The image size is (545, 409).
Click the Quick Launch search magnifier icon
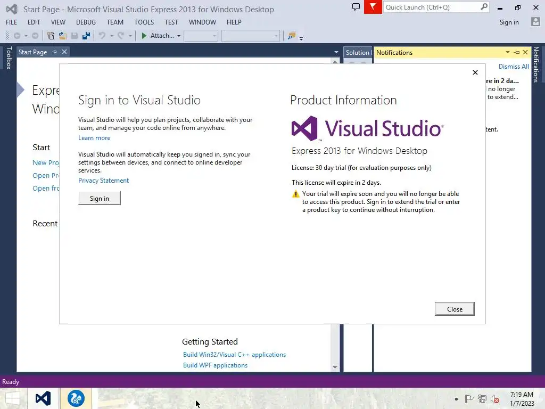tap(484, 6)
